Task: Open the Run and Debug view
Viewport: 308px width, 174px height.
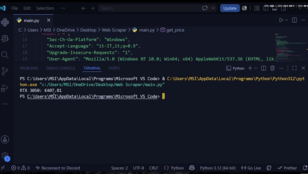Action: 5,88
